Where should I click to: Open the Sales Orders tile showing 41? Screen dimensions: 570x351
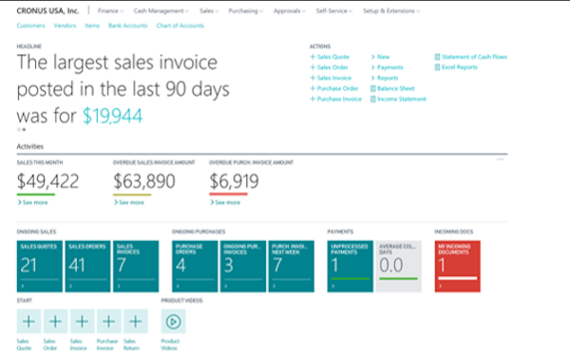click(87, 266)
